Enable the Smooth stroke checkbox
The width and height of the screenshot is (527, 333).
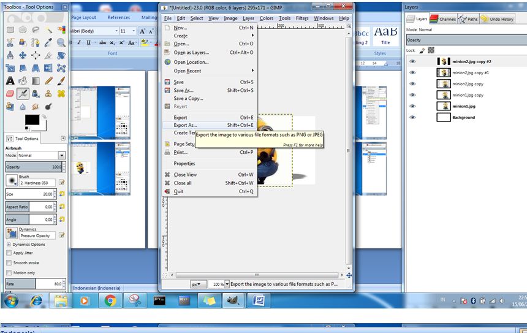[x=9, y=262]
